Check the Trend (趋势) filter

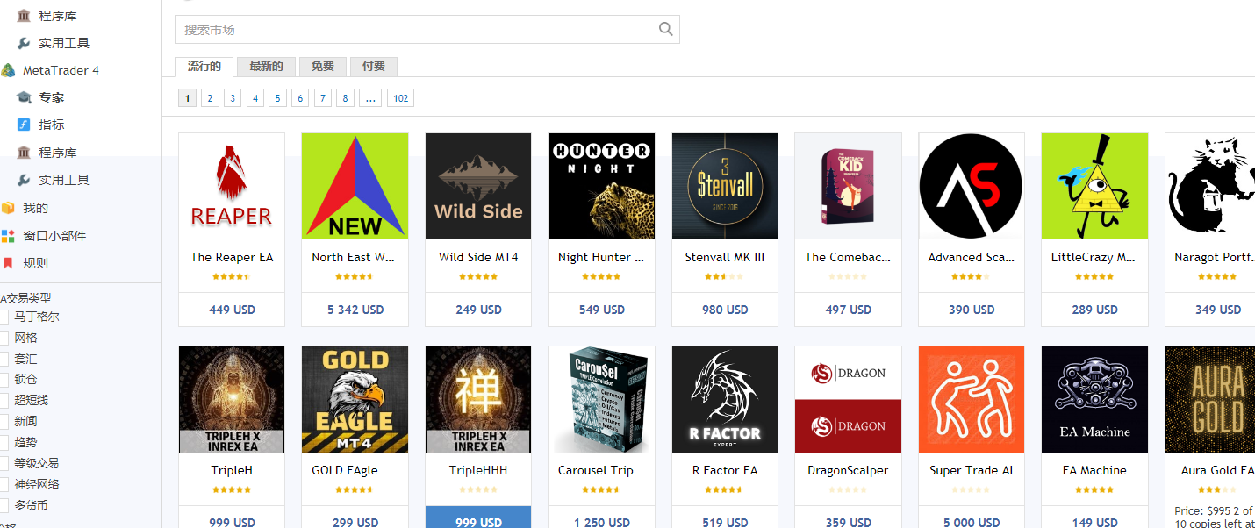(4, 442)
